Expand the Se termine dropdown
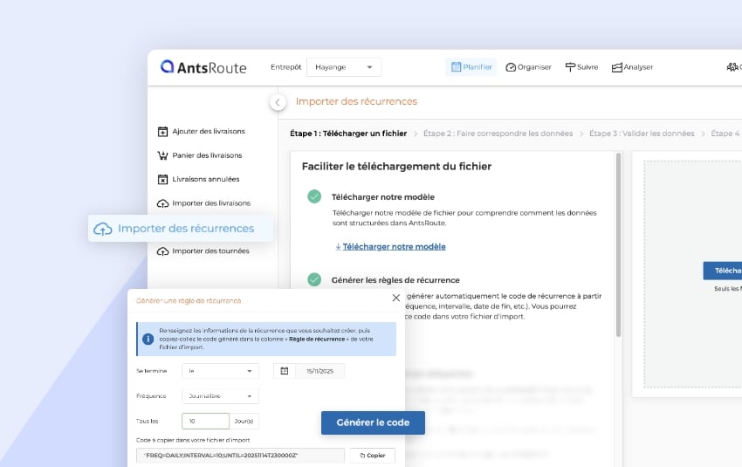The height and width of the screenshot is (467, 742). [220, 371]
